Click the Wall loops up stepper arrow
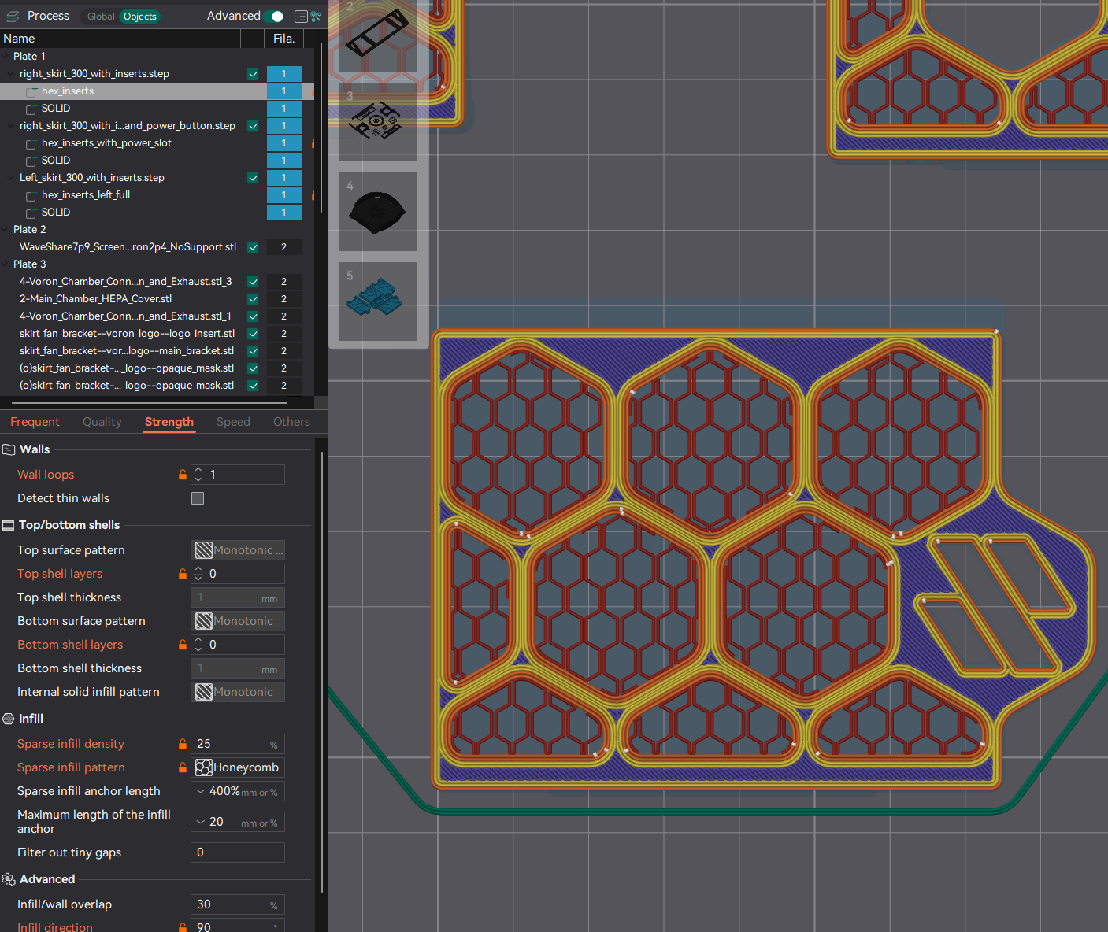This screenshot has height=932, width=1108. click(x=198, y=471)
